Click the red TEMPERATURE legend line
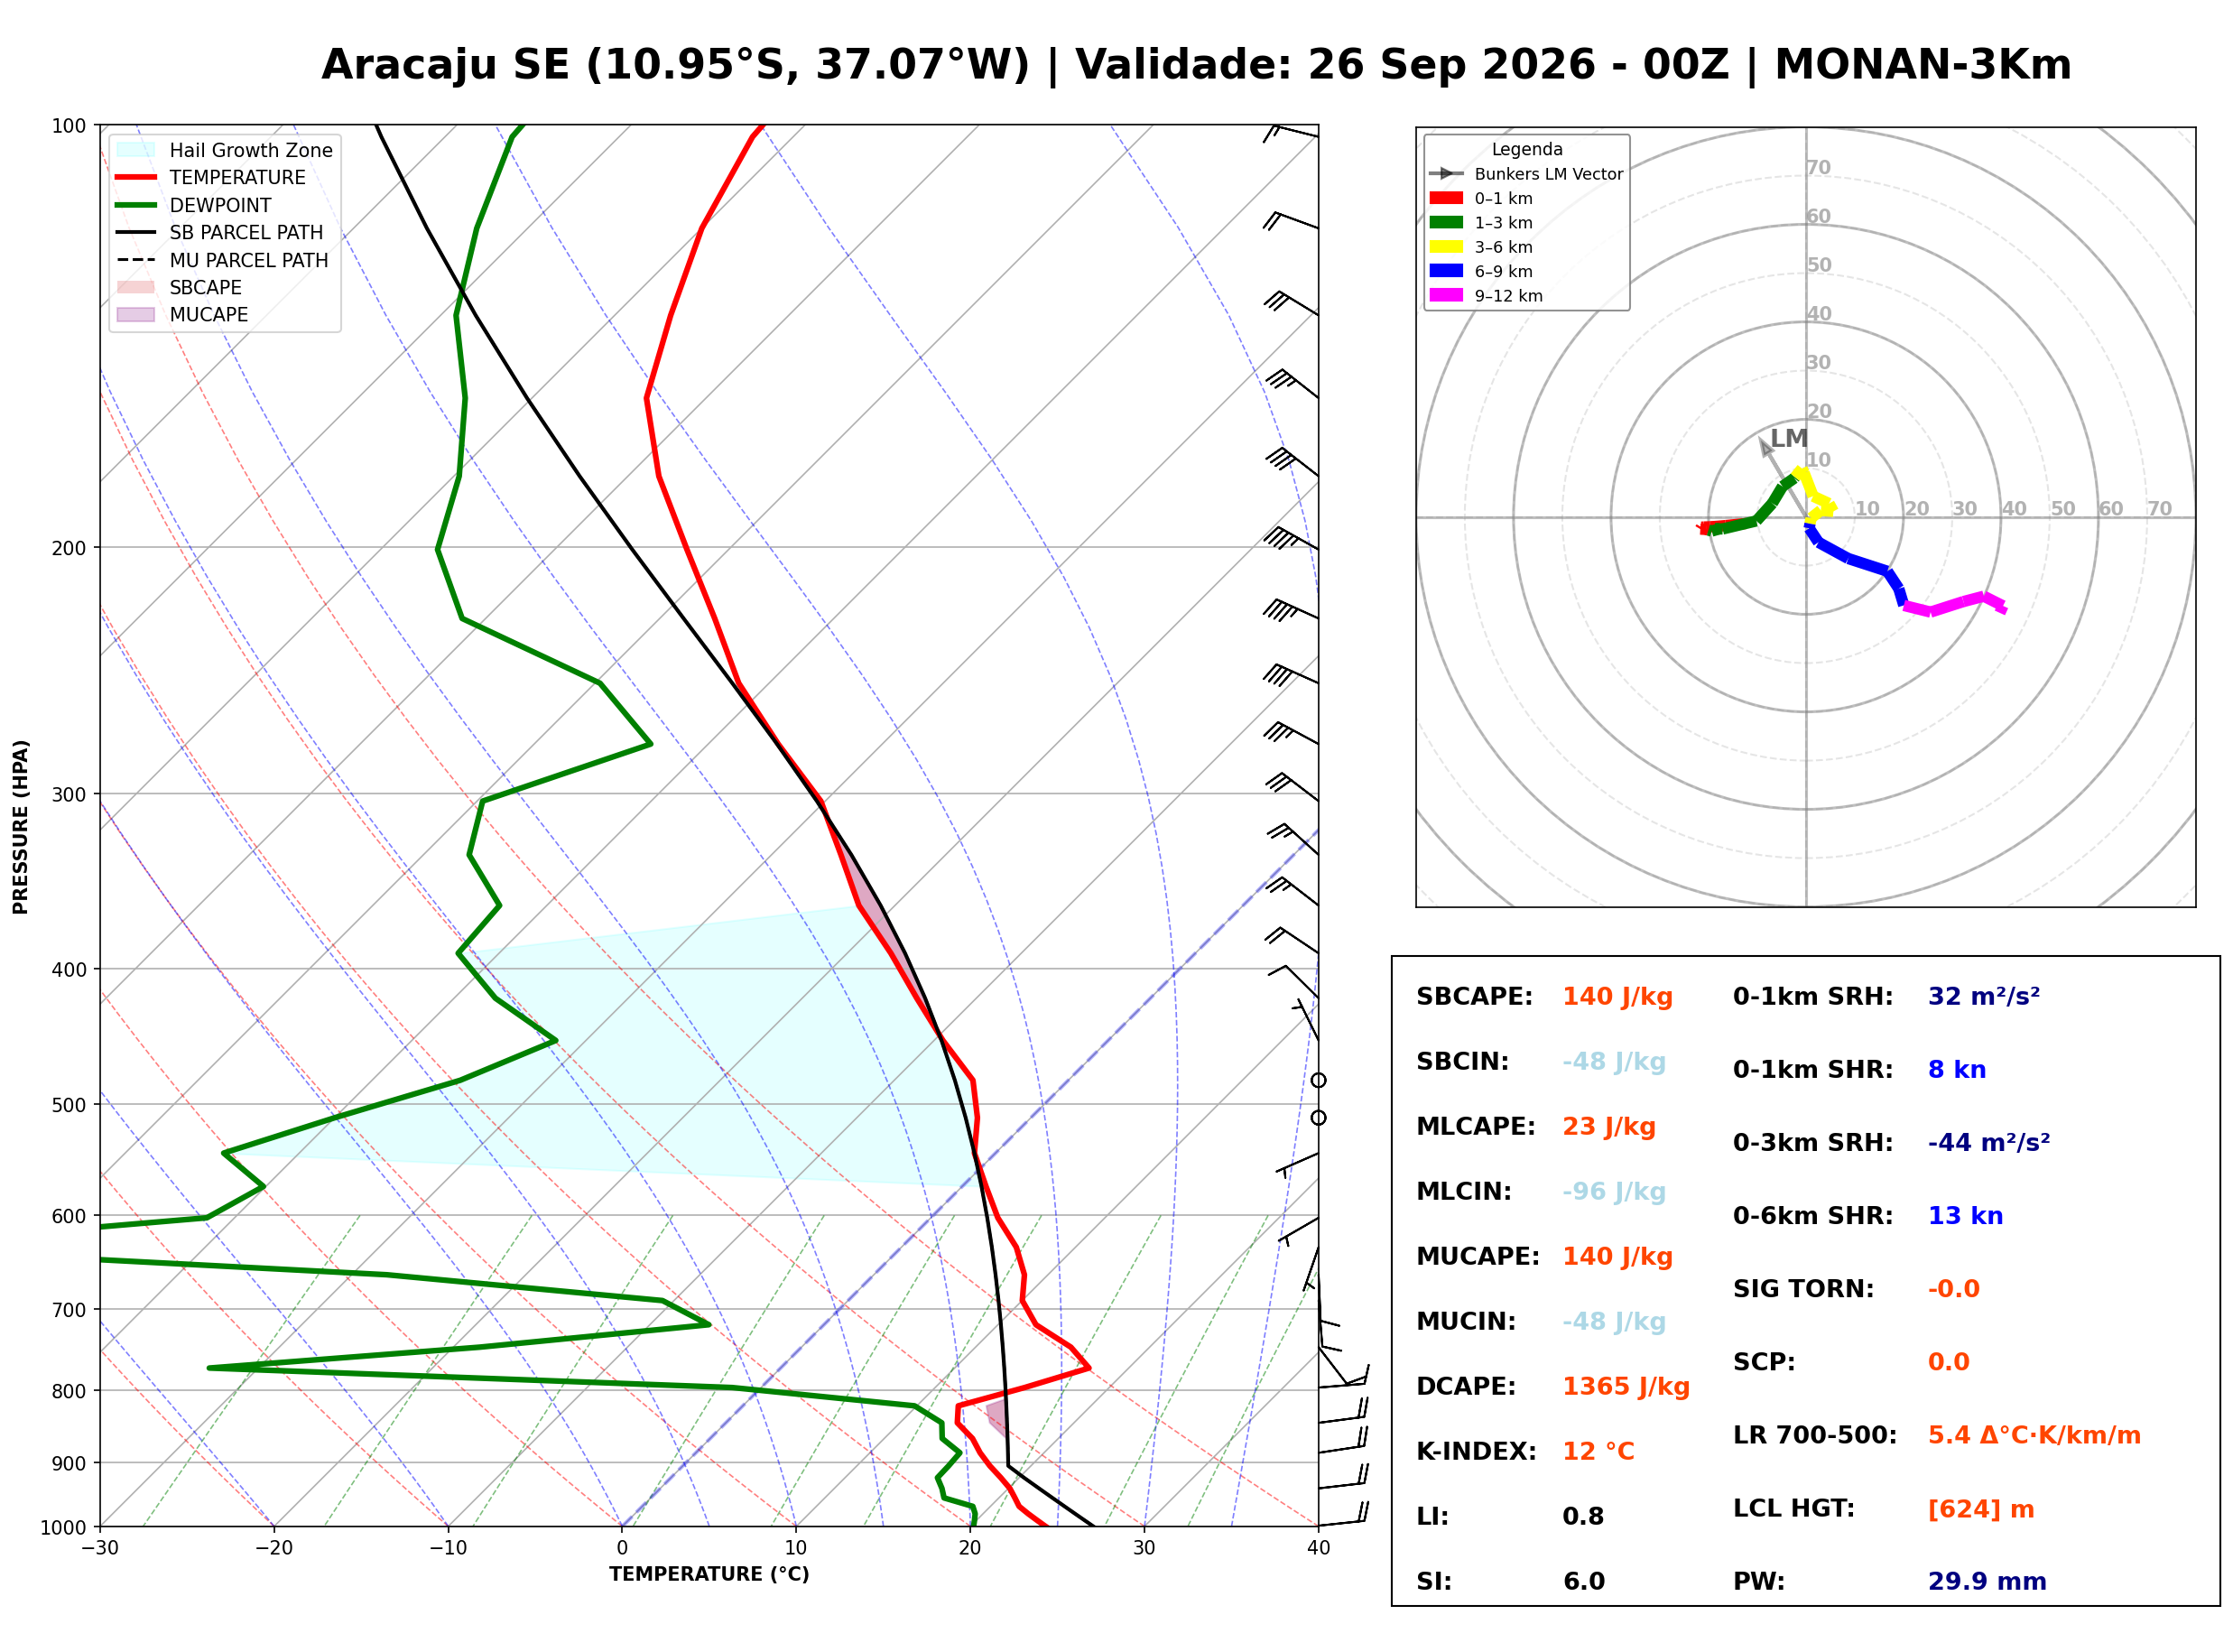 click(136, 177)
